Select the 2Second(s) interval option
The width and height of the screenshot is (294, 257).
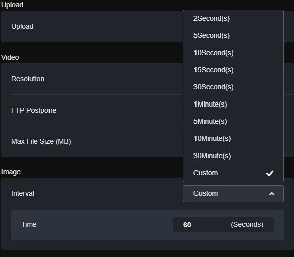pyautogui.click(x=233, y=18)
